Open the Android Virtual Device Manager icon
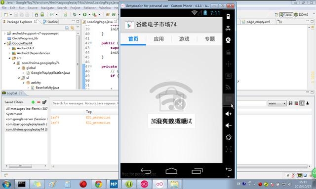Screen dimensions: 316x189 (42, 15)
